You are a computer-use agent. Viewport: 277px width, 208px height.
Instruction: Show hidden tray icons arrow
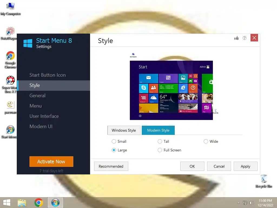[238, 203]
